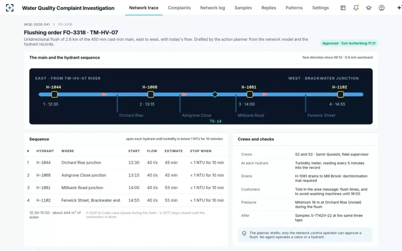The width and height of the screenshot is (402, 251).
Task: Click the ESTIMATE column header
Action: click(174, 151)
